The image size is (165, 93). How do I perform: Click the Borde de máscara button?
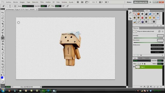pyautogui.click(x=157, y=45)
